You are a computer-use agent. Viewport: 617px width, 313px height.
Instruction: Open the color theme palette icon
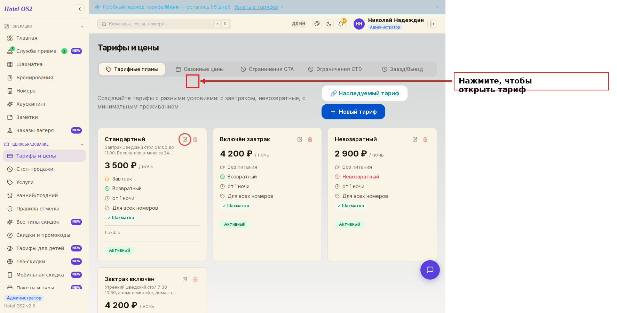click(x=317, y=24)
